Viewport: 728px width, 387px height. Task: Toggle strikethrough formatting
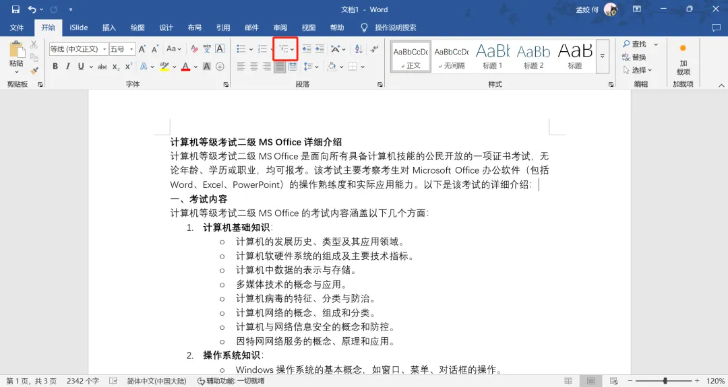click(102, 67)
